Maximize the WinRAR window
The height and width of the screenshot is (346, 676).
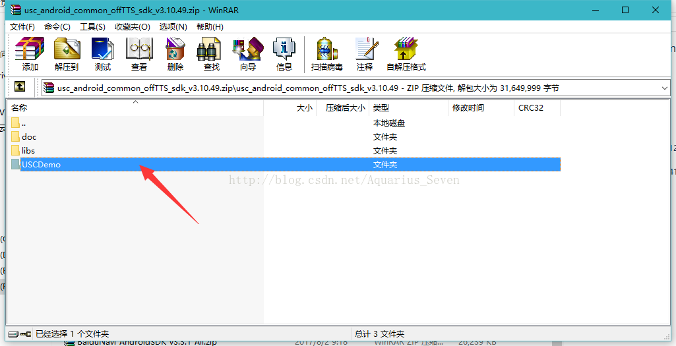click(625, 9)
